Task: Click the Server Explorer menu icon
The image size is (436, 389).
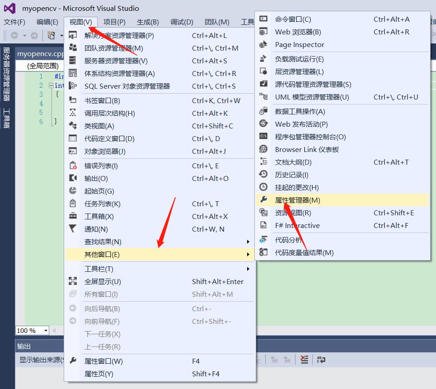Action: pyautogui.click(x=73, y=60)
